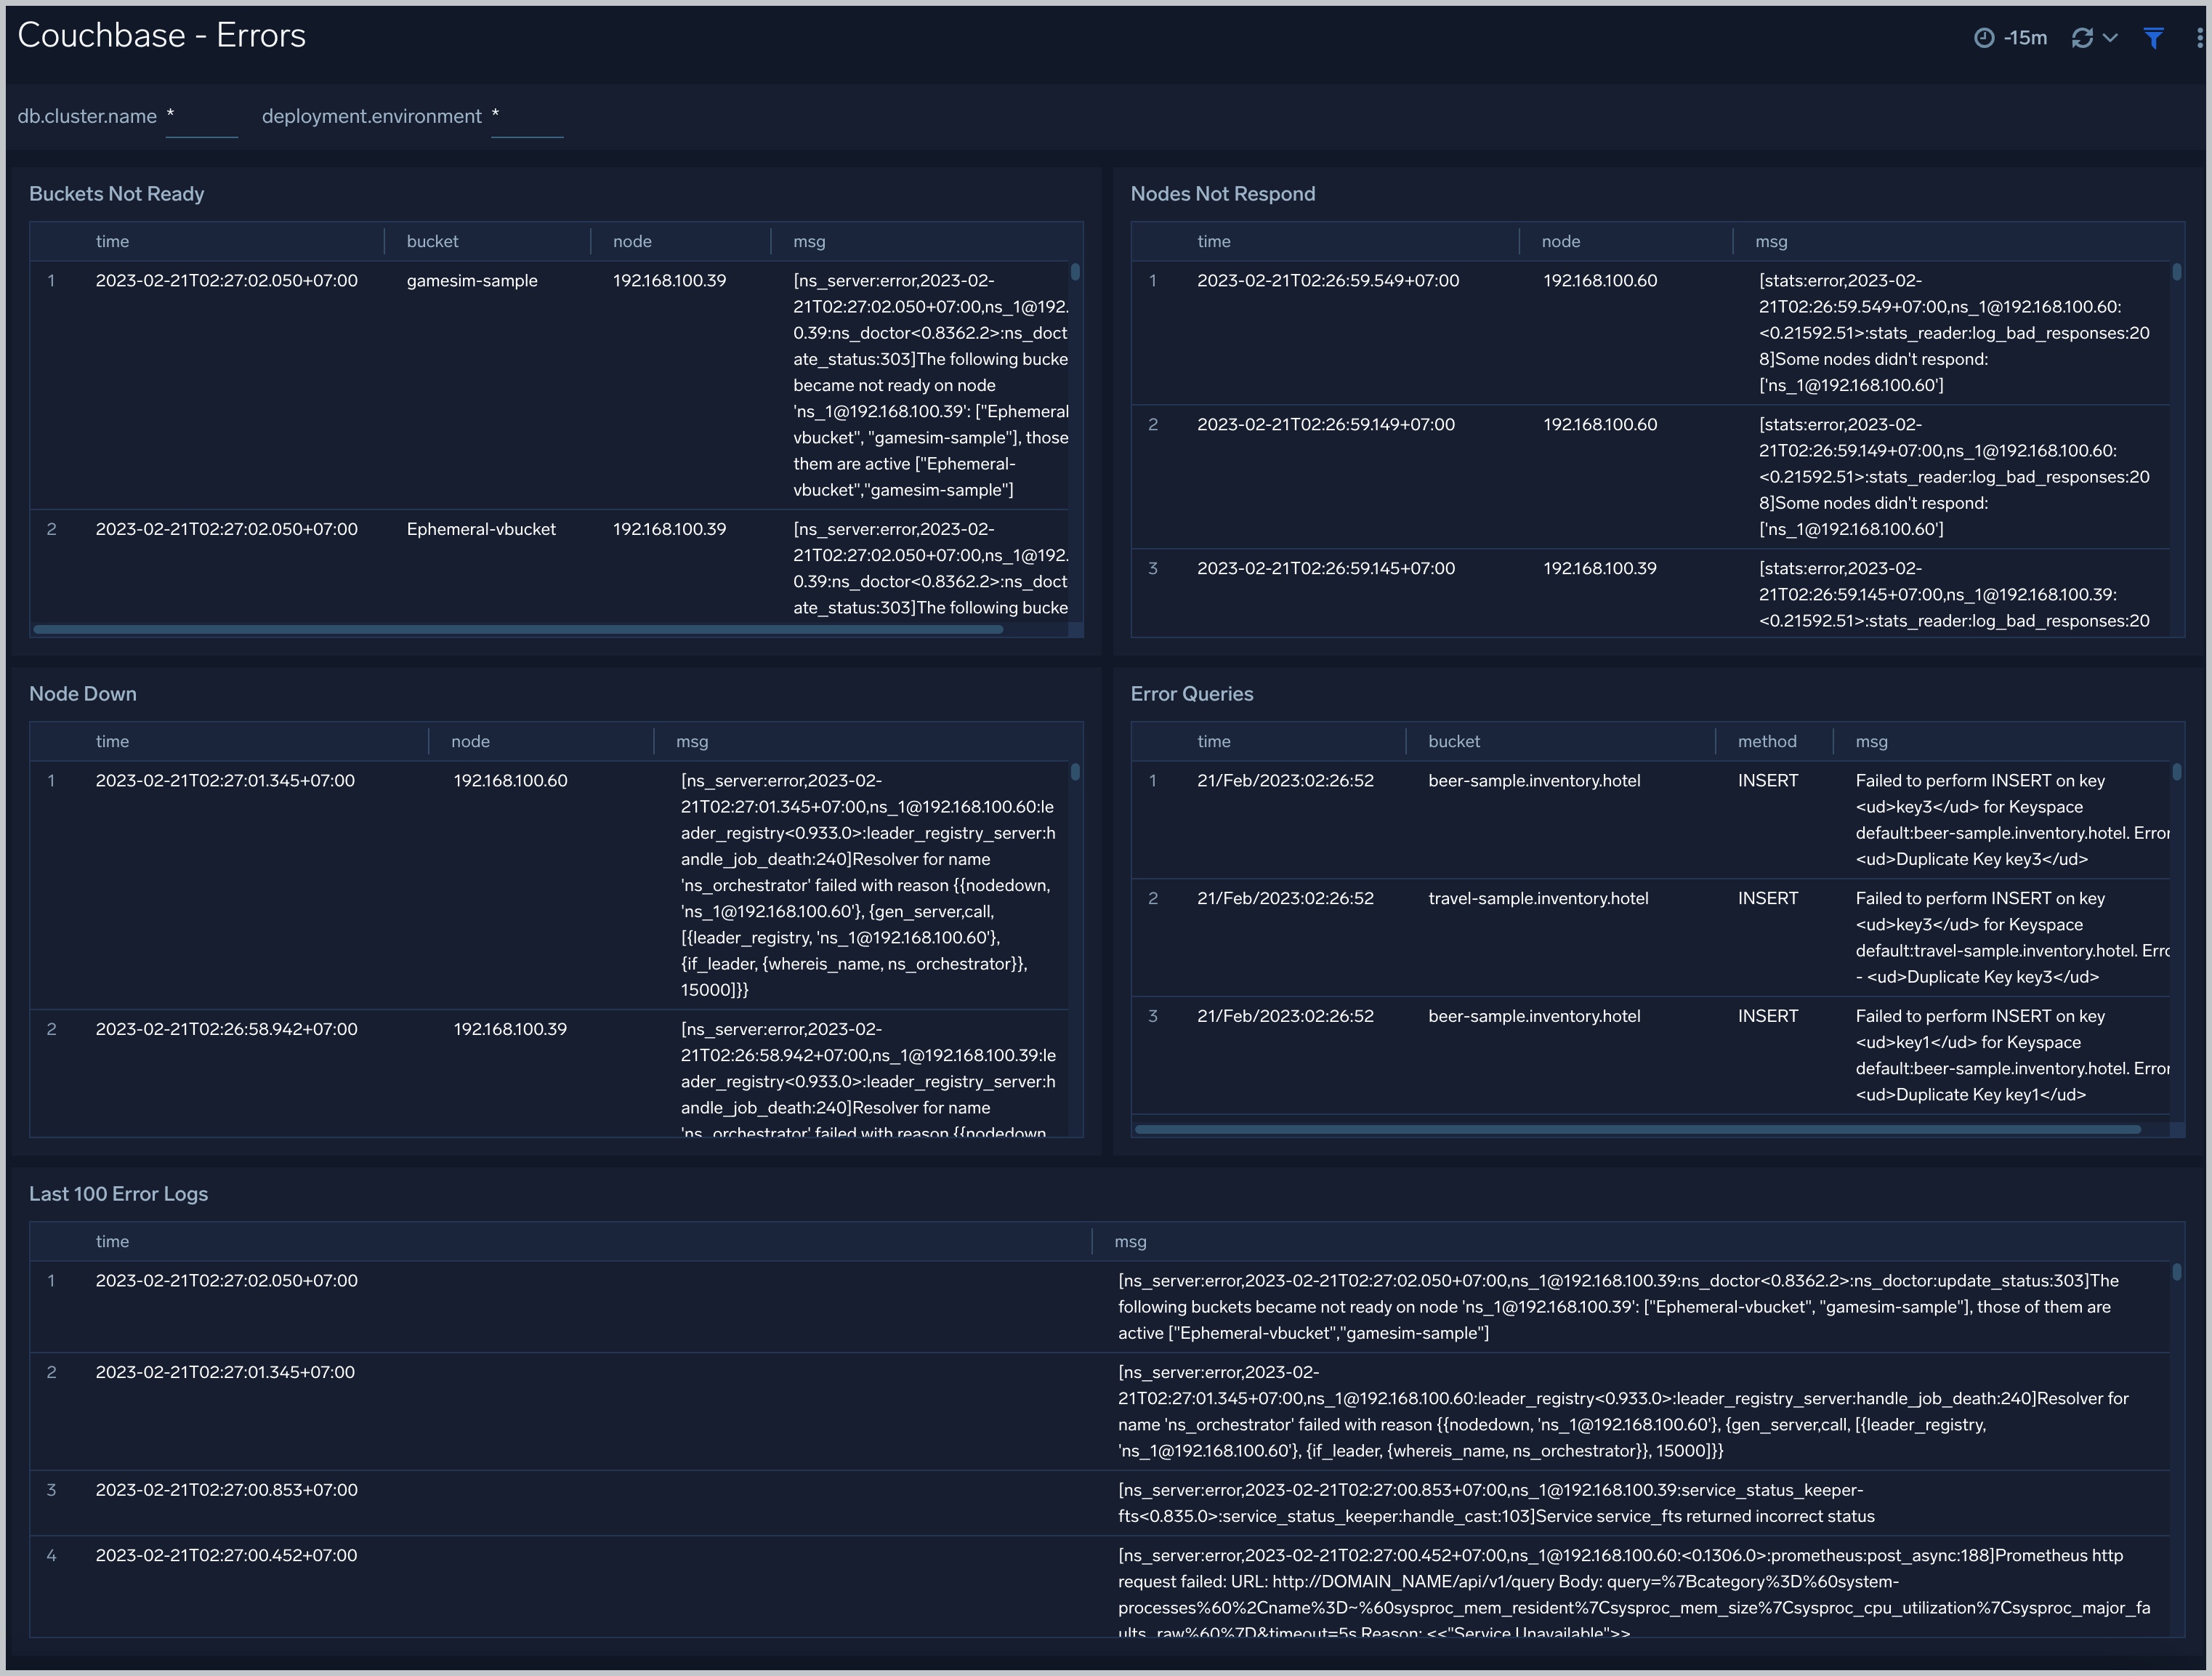This screenshot has width=2212, height=1676.
Task: Click timestamp 2023-02-21T02:27:00.853+07:00 in error logs
Action: point(226,1490)
